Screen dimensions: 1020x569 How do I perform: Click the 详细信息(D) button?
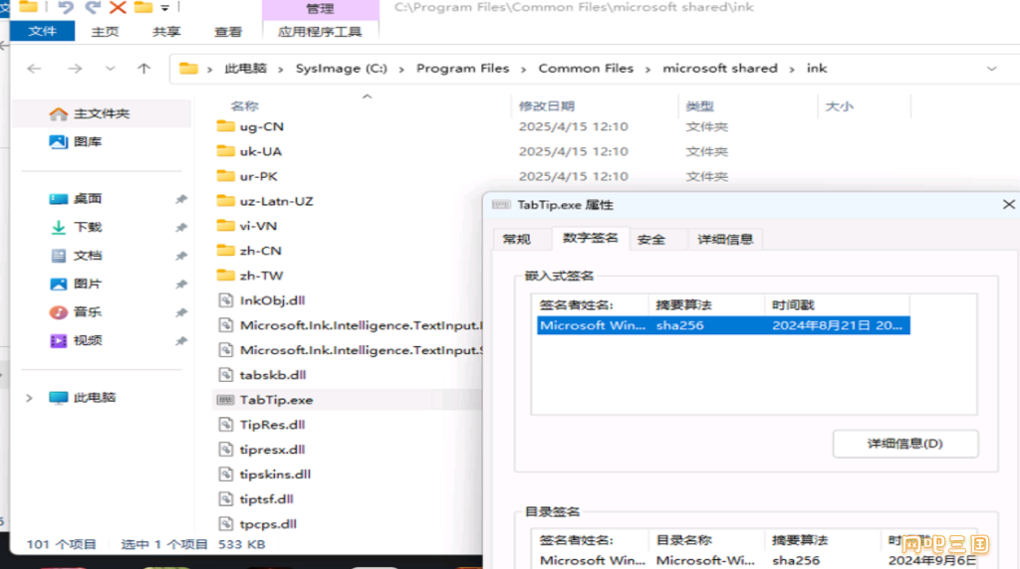[x=905, y=444]
